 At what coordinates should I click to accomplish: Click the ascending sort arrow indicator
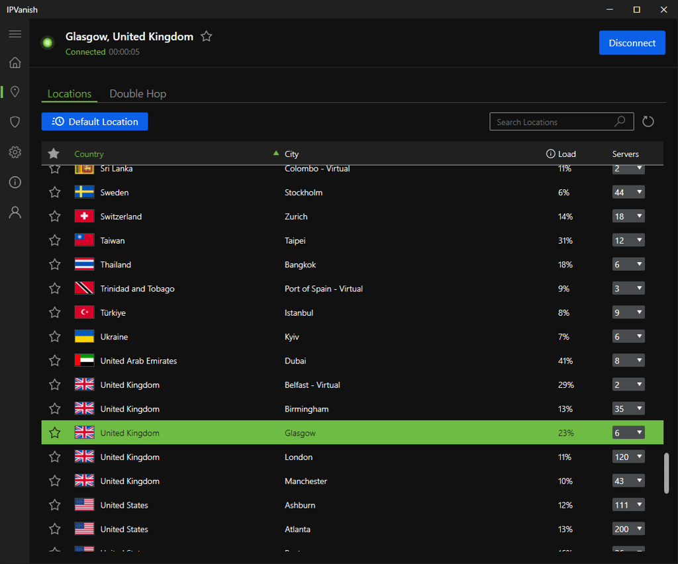pyautogui.click(x=276, y=153)
